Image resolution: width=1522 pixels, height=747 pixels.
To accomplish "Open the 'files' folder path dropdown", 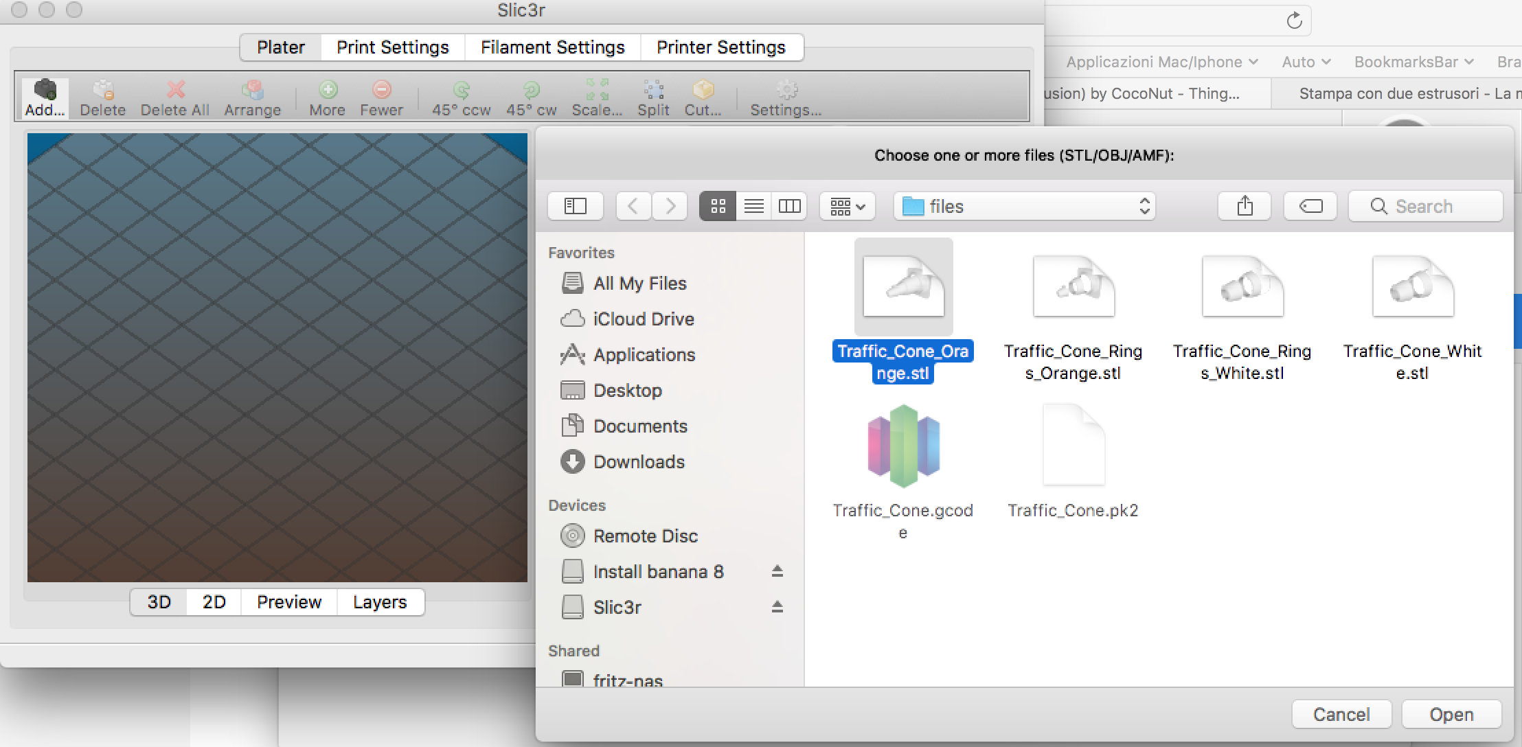I will click(1024, 206).
